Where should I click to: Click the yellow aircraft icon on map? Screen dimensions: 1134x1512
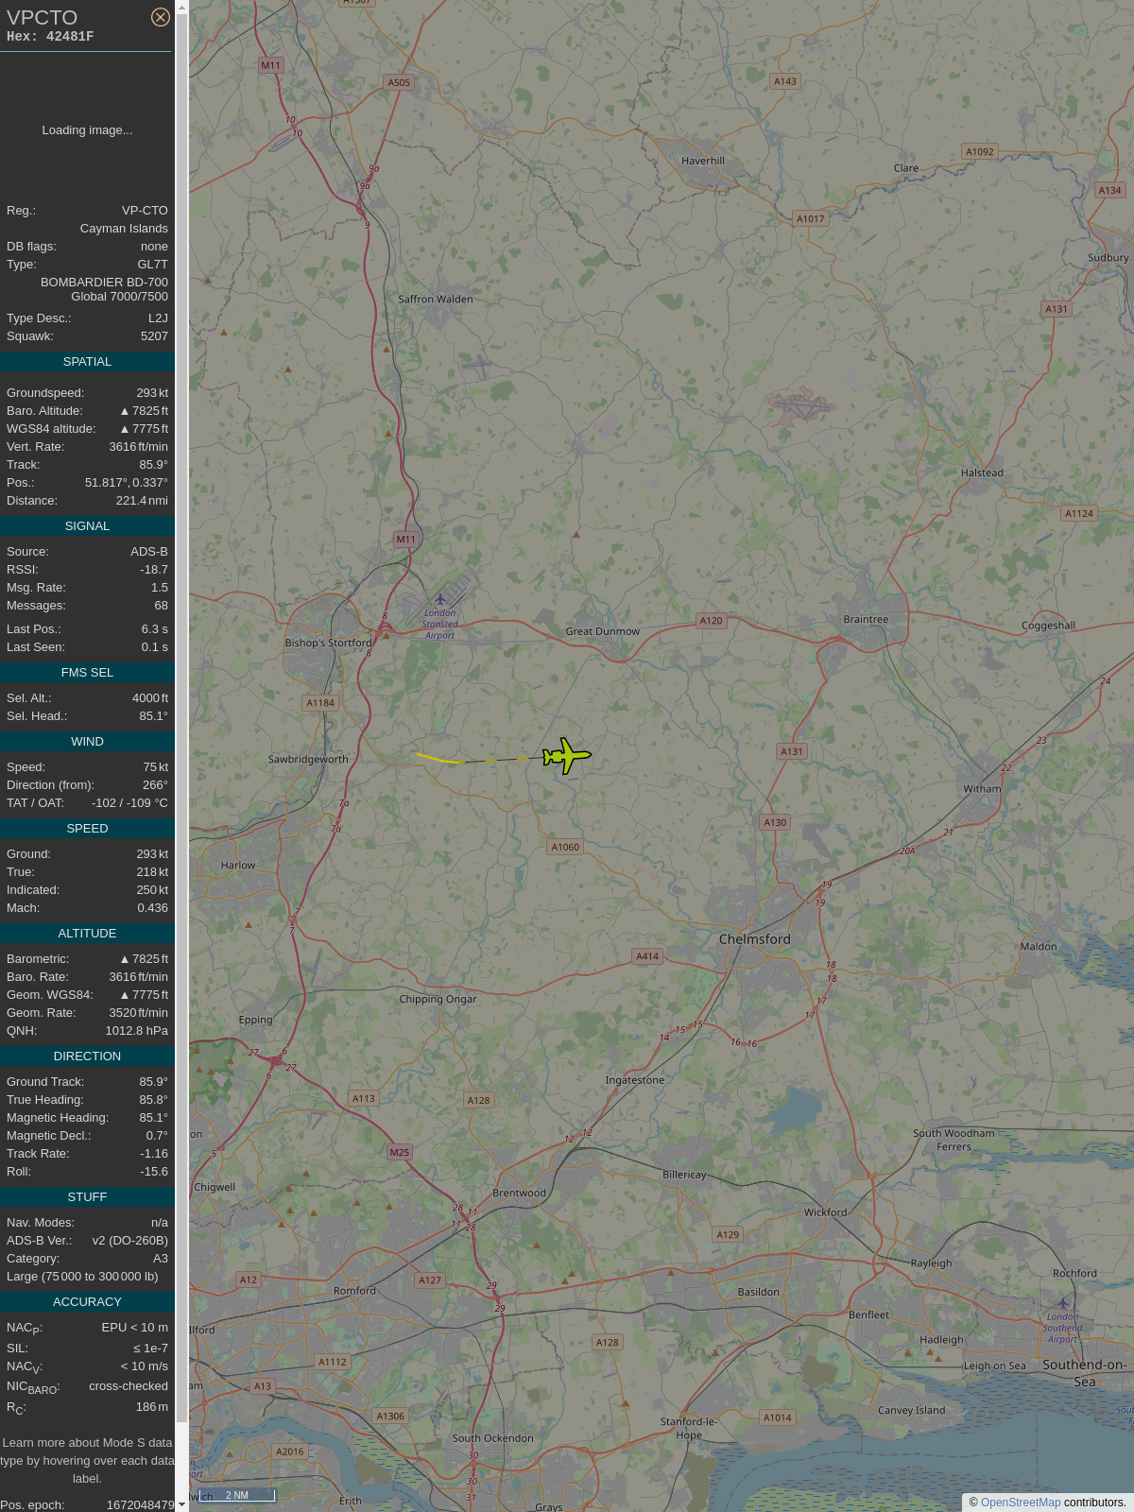click(566, 756)
